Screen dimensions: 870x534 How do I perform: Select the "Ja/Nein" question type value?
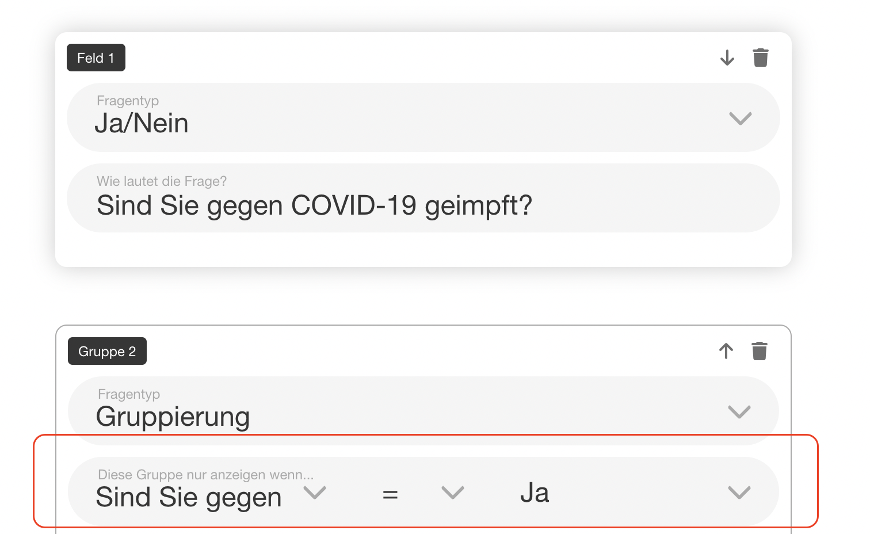click(x=142, y=123)
